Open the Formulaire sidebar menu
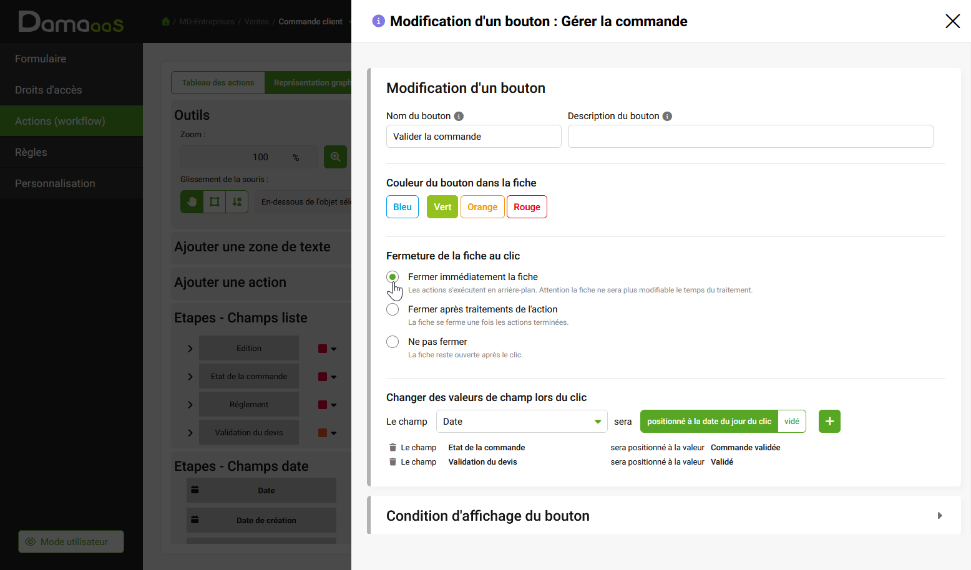 pos(71,59)
